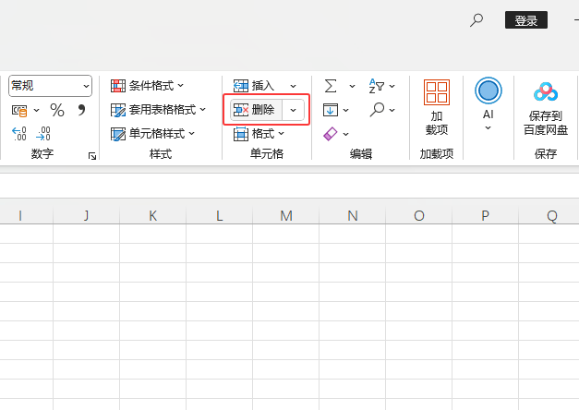Decrease decimal places
The image size is (579, 410).
point(42,135)
